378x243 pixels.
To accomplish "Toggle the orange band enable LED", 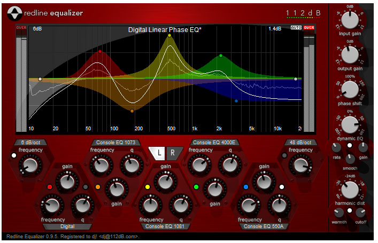I will [x=98, y=187].
